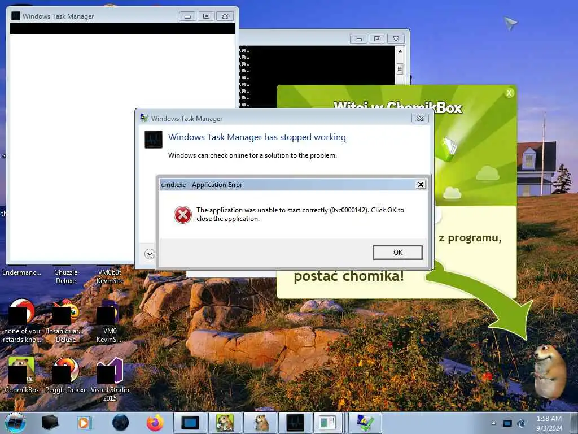Viewport: 578px width, 434px height.
Task: Show hidden tray icons arrow
Action: (493, 423)
